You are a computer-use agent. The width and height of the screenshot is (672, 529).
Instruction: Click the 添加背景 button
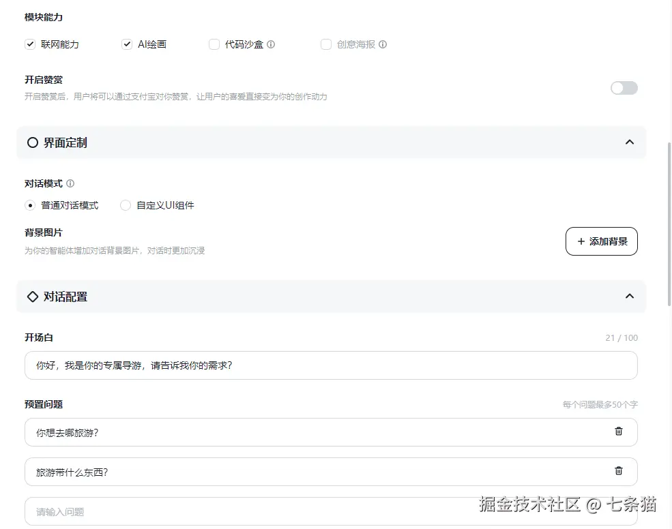coord(601,241)
